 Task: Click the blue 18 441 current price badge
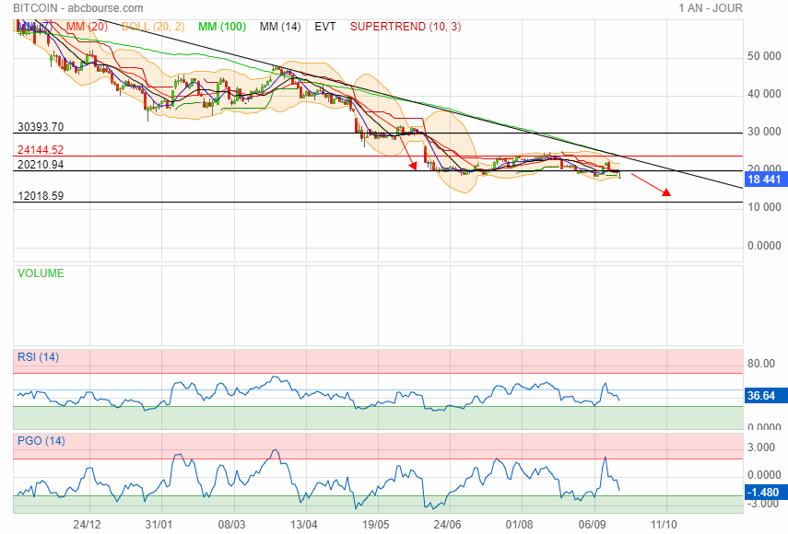point(765,180)
